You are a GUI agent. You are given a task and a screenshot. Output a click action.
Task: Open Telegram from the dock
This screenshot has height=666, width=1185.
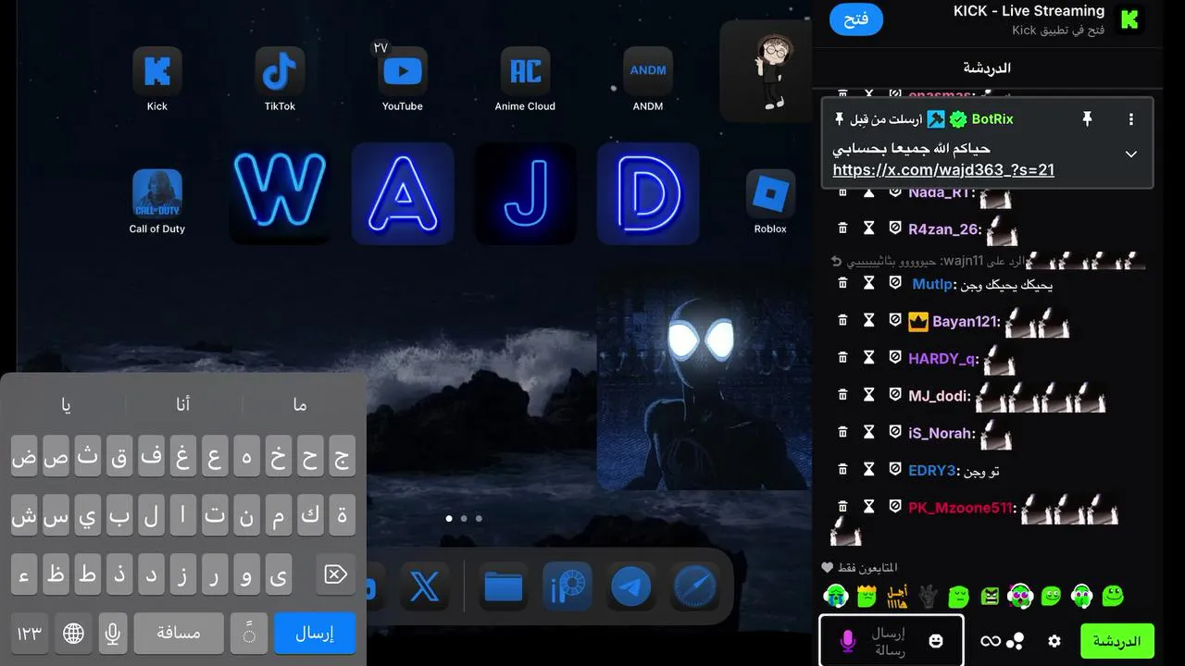[x=631, y=586]
